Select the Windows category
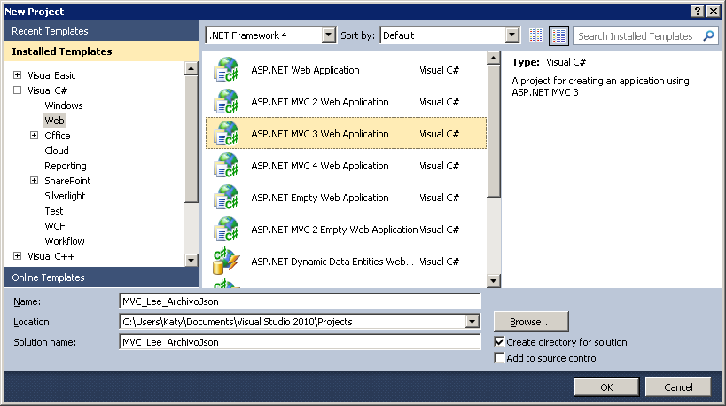 tap(64, 105)
